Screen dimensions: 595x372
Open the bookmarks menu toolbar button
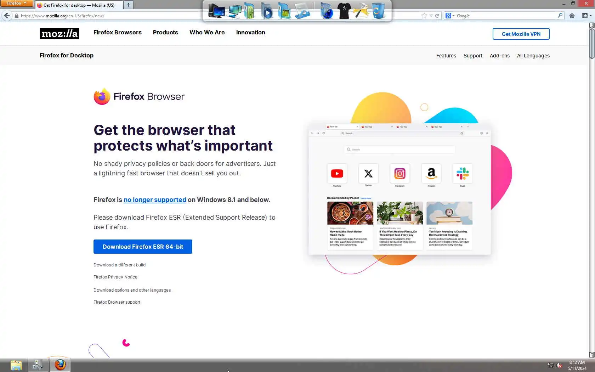586,16
